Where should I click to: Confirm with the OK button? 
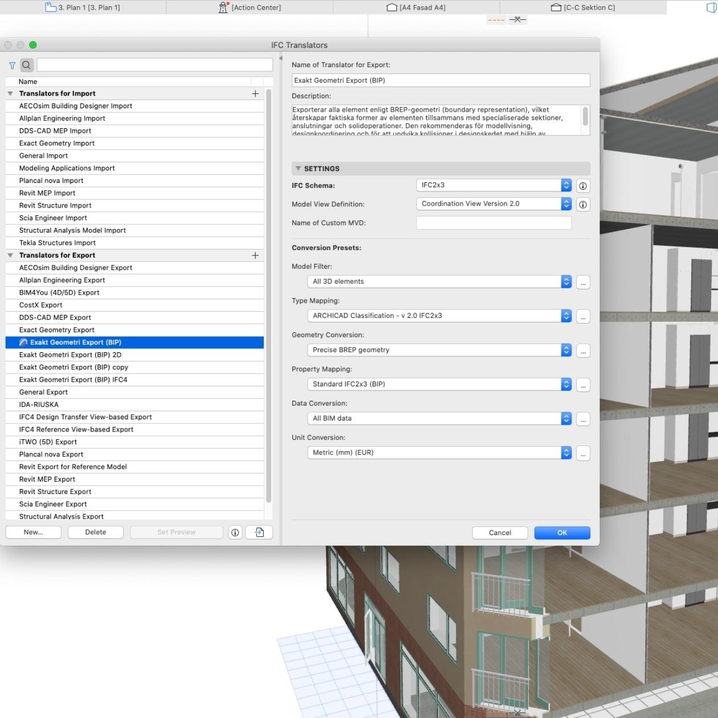click(x=562, y=533)
